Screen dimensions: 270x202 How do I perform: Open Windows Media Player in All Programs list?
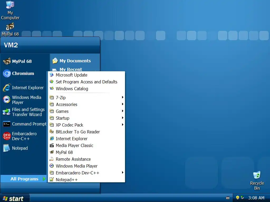pos(86,166)
